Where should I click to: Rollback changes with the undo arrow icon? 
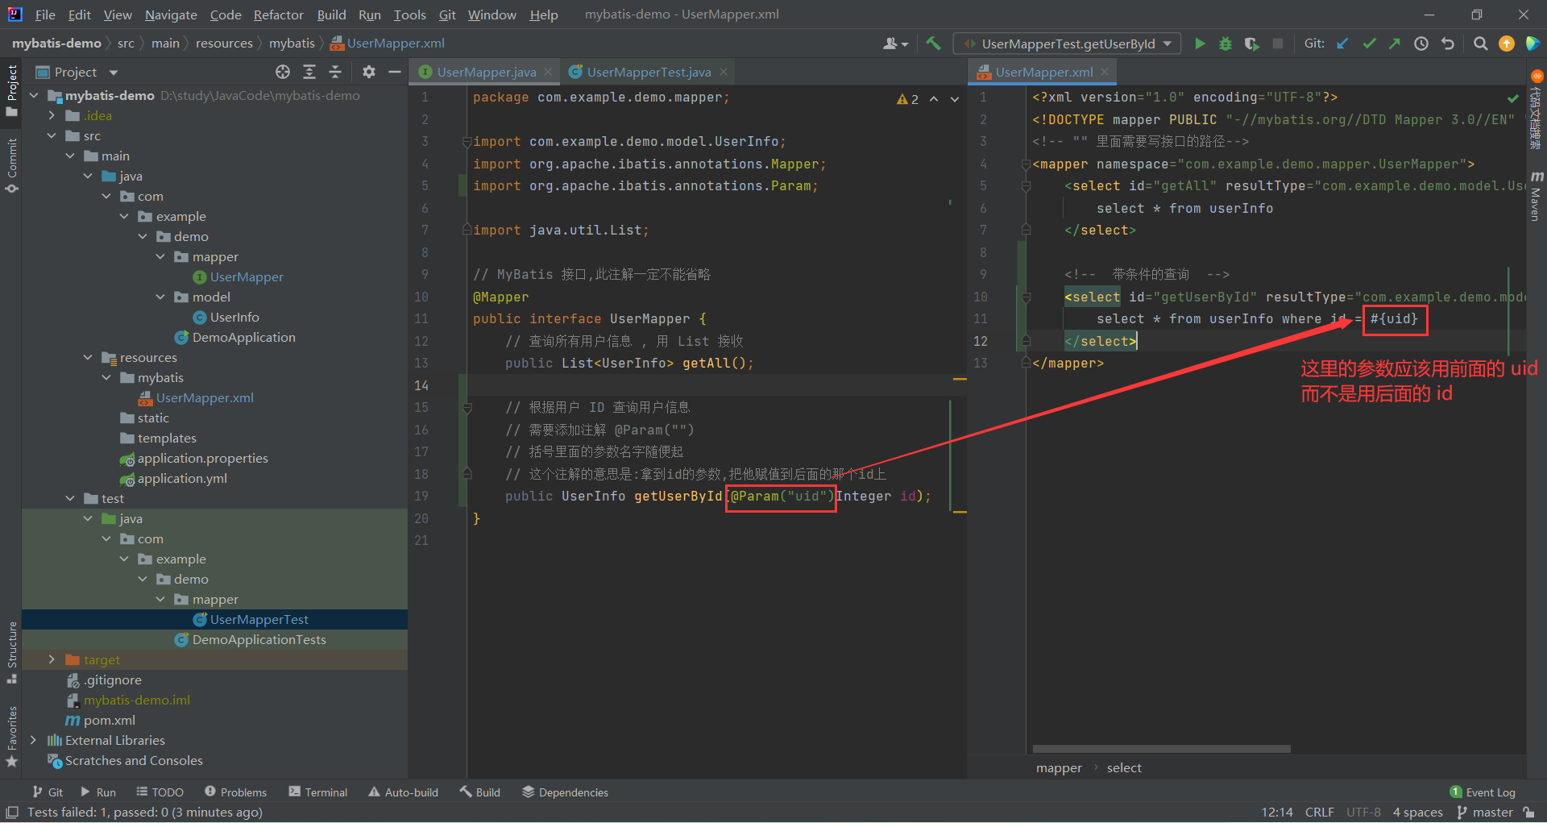(1448, 44)
